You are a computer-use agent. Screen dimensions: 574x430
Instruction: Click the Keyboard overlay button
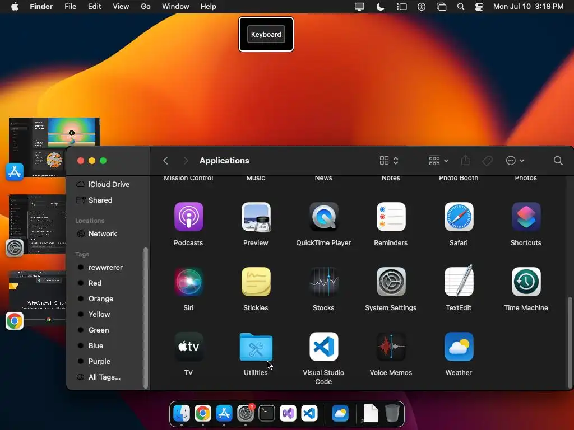click(x=266, y=34)
